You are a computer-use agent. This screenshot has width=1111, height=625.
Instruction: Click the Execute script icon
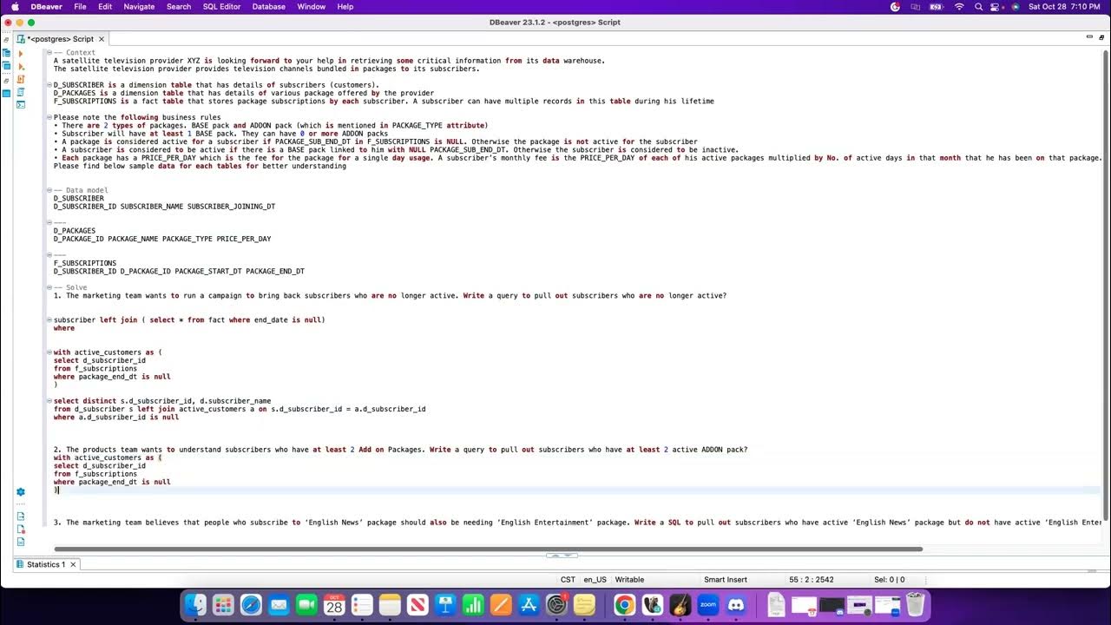point(21,79)
